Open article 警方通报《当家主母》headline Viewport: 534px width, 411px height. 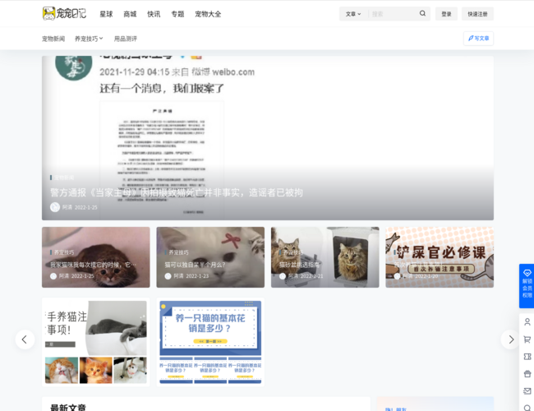coord(177,192)
